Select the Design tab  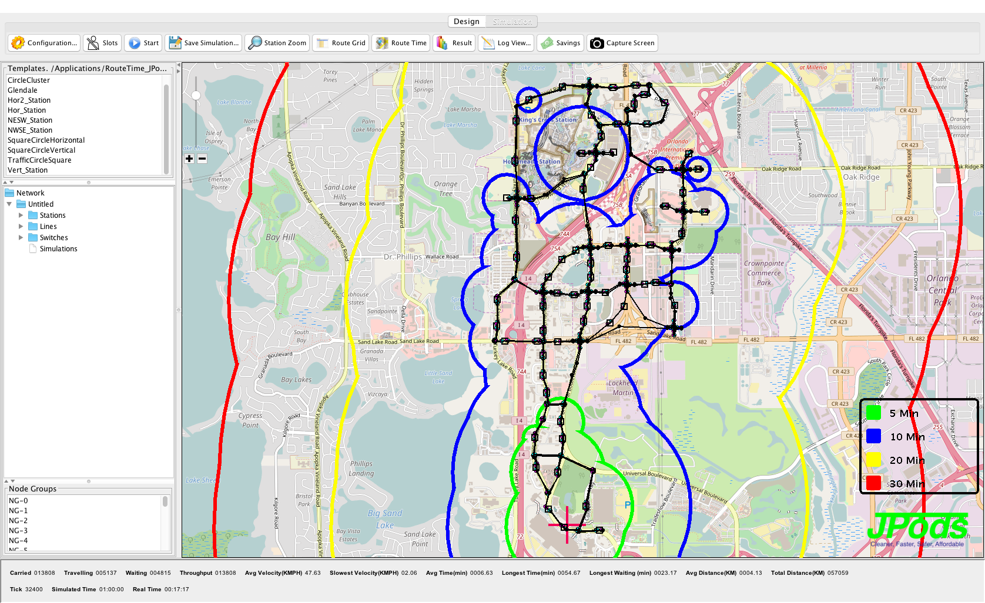[467, 22]
